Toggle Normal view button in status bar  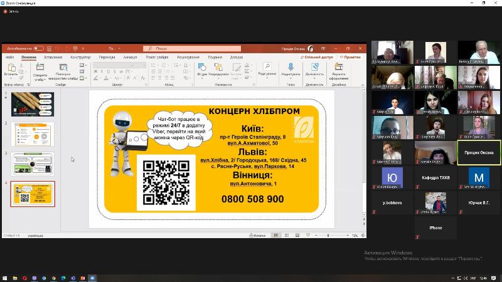275,236
